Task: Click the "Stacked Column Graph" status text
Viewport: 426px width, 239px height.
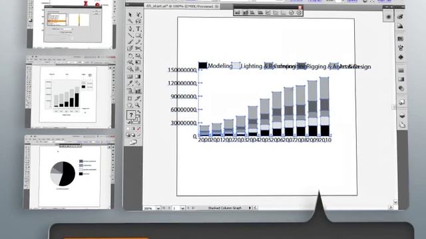Action: [224, 208]
